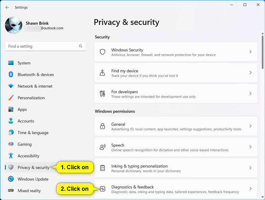Viewport: 265px width, 200px height.
Task: Click the Windows Security shield icon
Action: click(102, 52)
